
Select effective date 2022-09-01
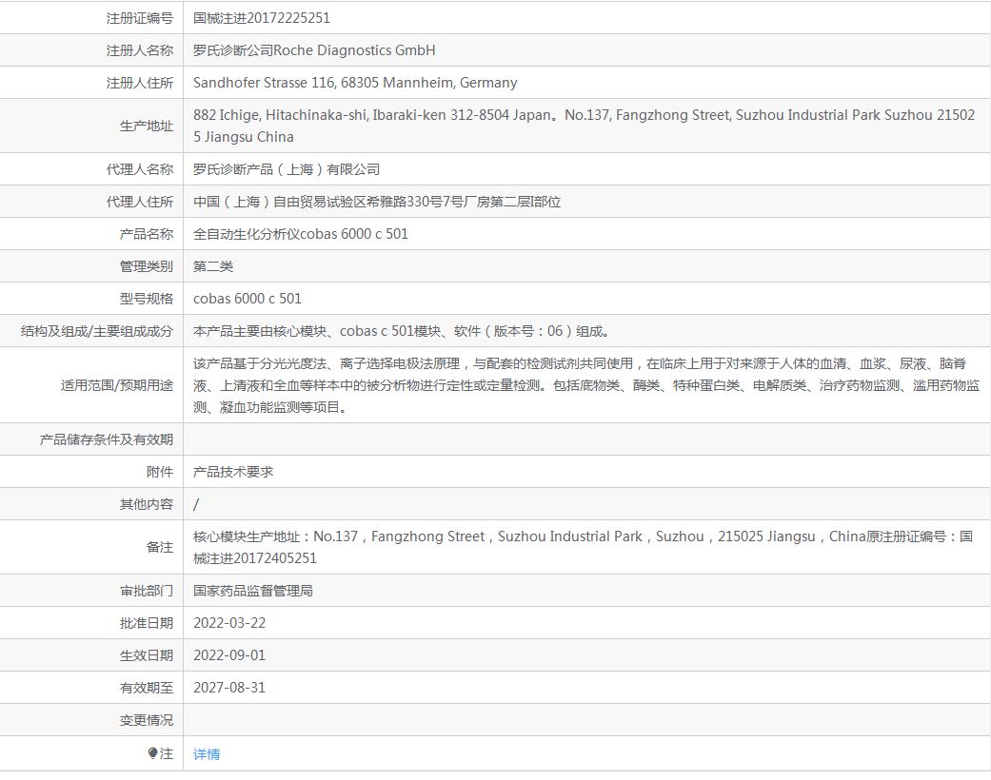(229, 655)
